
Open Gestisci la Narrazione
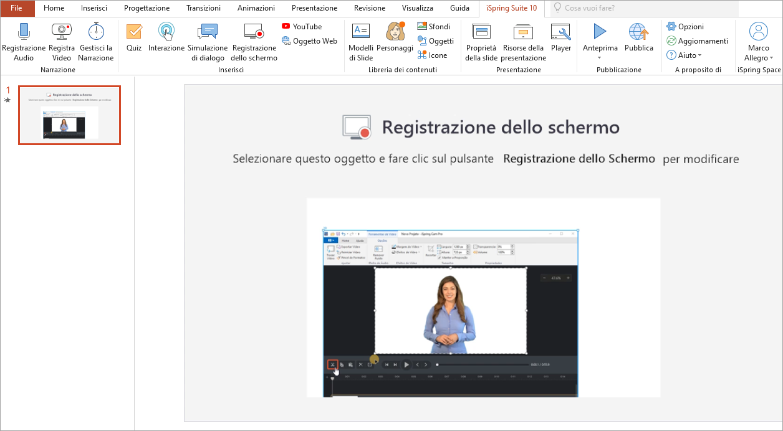click(95, 31)
